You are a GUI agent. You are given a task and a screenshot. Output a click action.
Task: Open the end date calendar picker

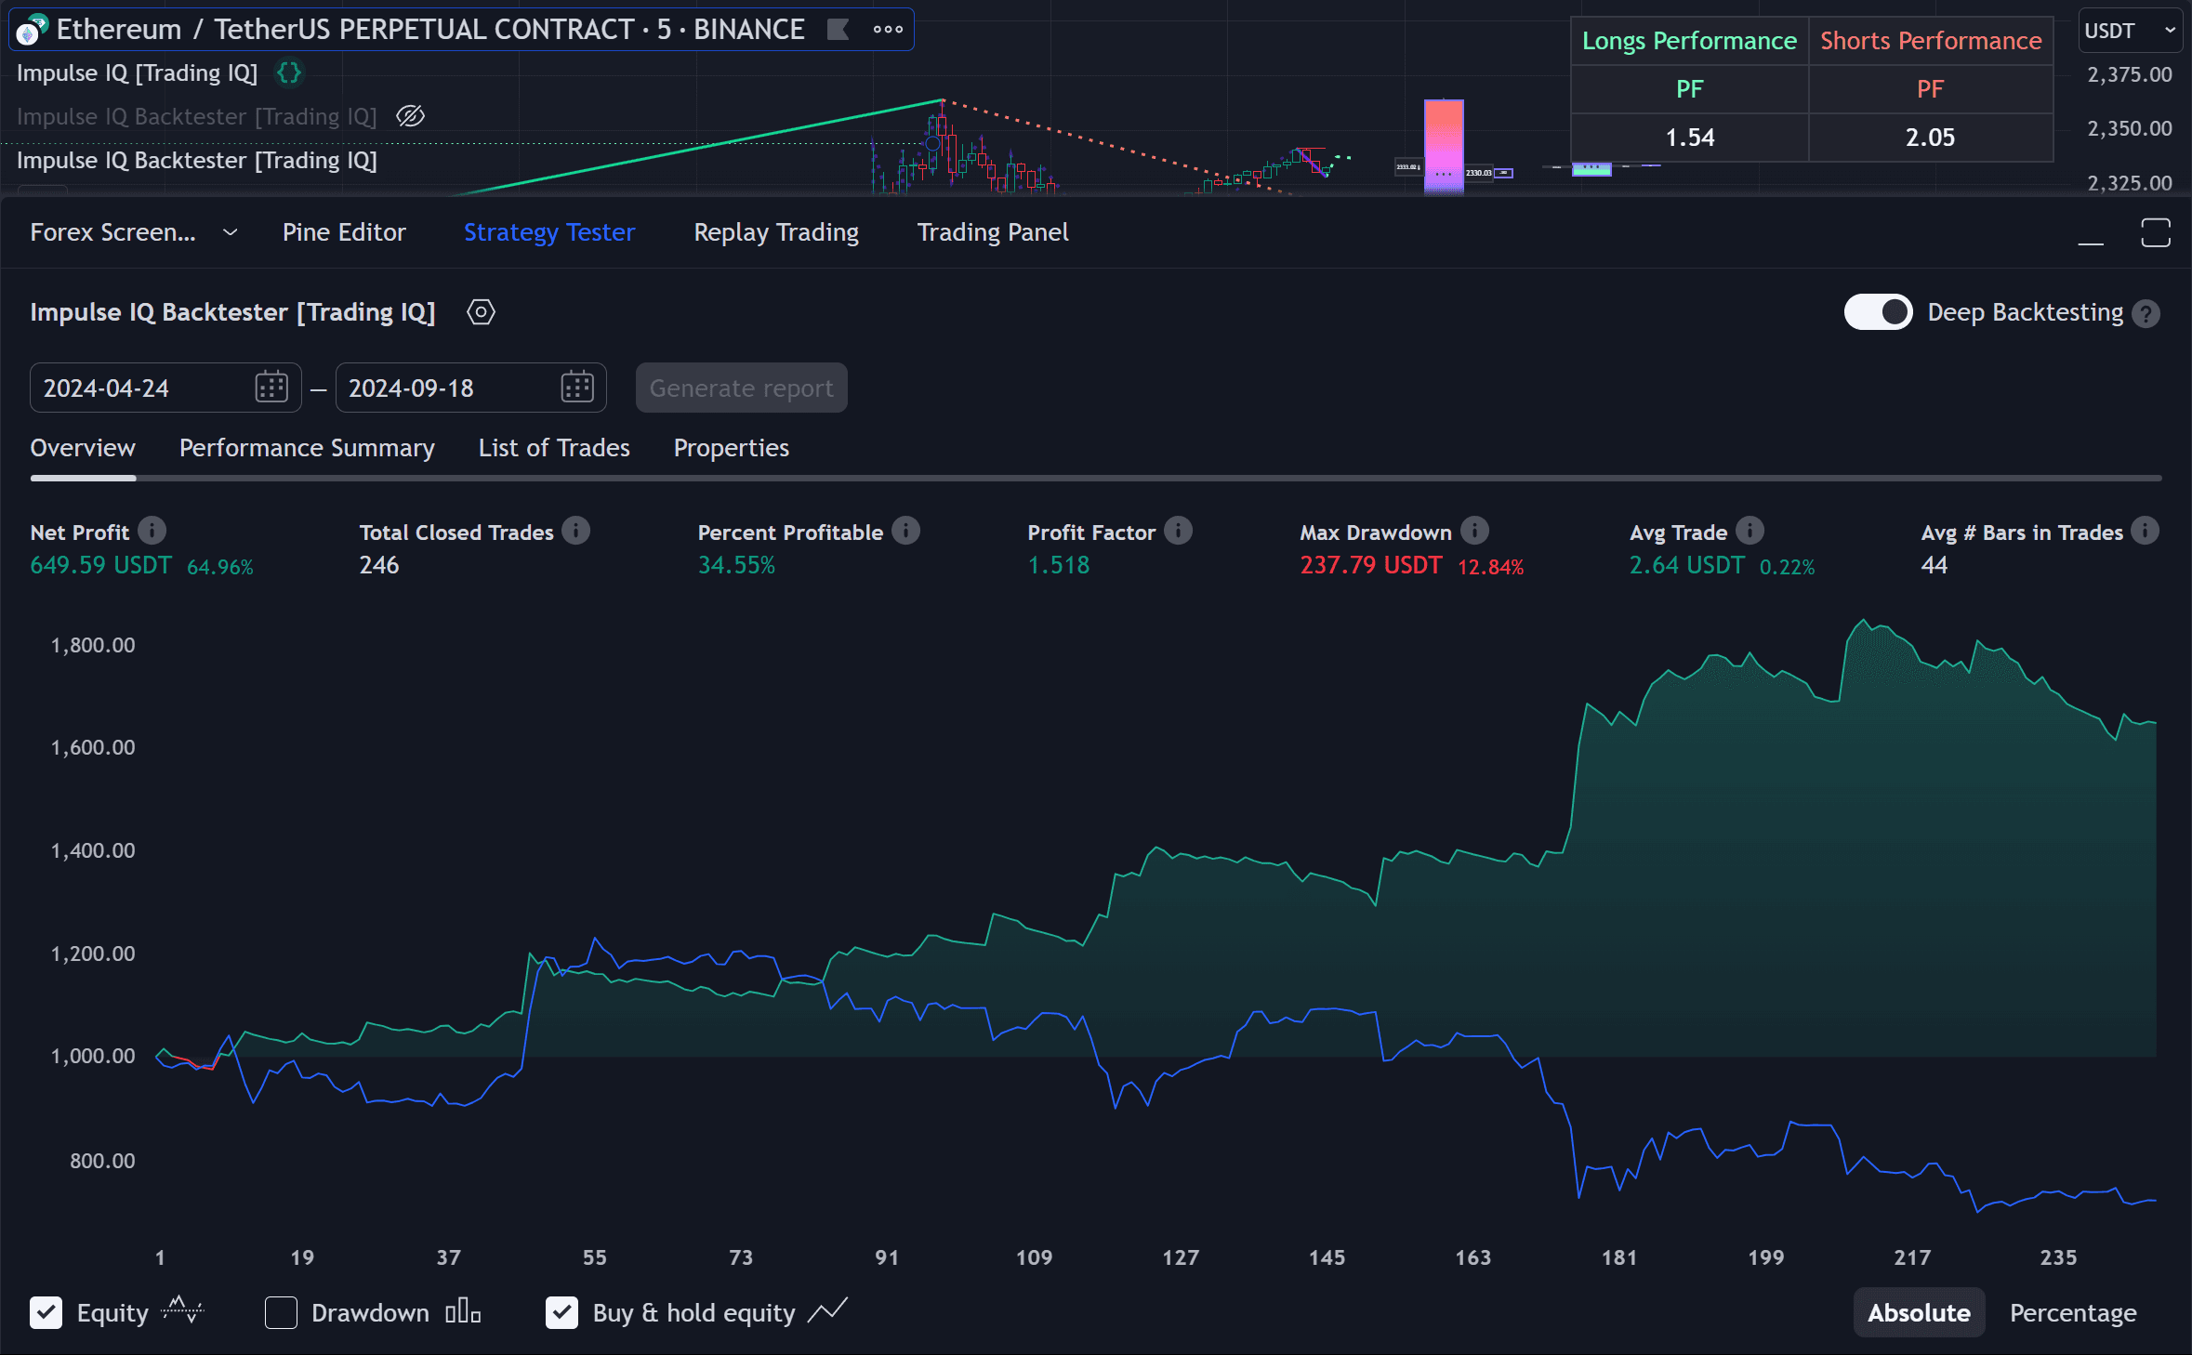pyautogui.click(x=577, y=388)
